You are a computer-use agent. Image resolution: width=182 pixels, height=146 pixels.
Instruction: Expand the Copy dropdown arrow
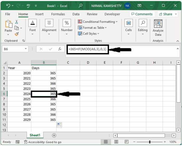tap(21, 28)
